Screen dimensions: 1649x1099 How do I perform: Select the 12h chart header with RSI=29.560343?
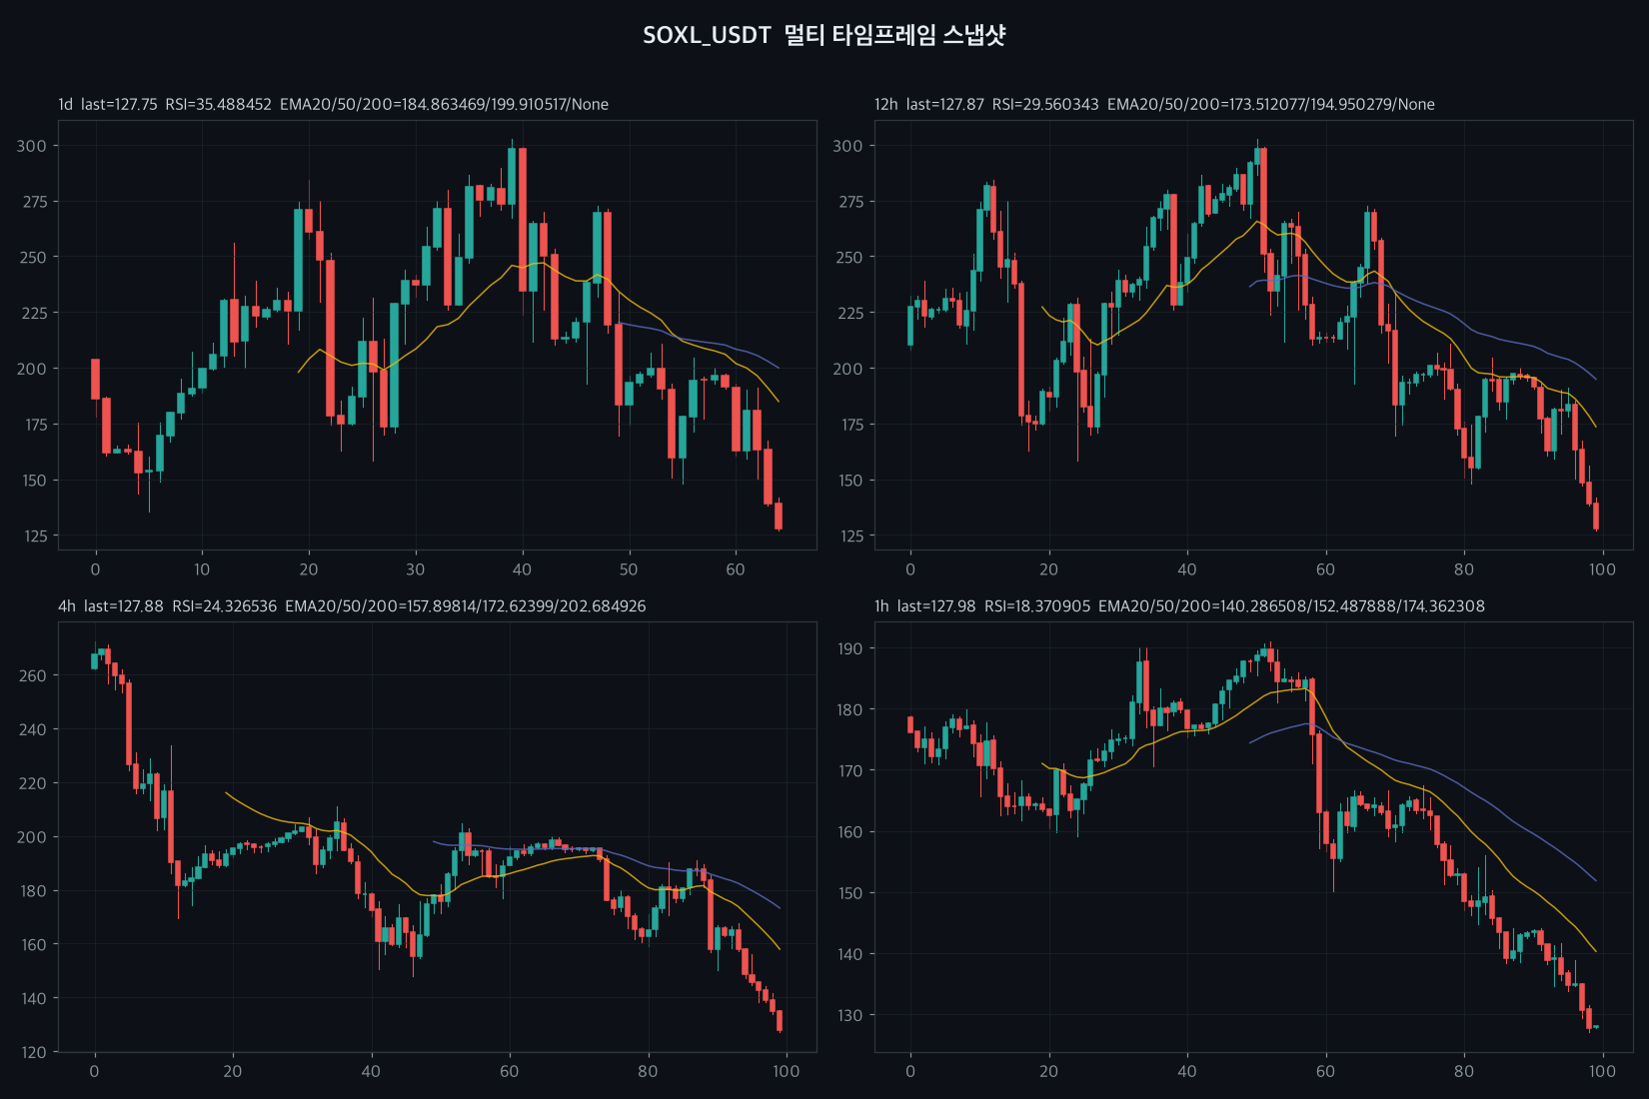[1154, 104]
